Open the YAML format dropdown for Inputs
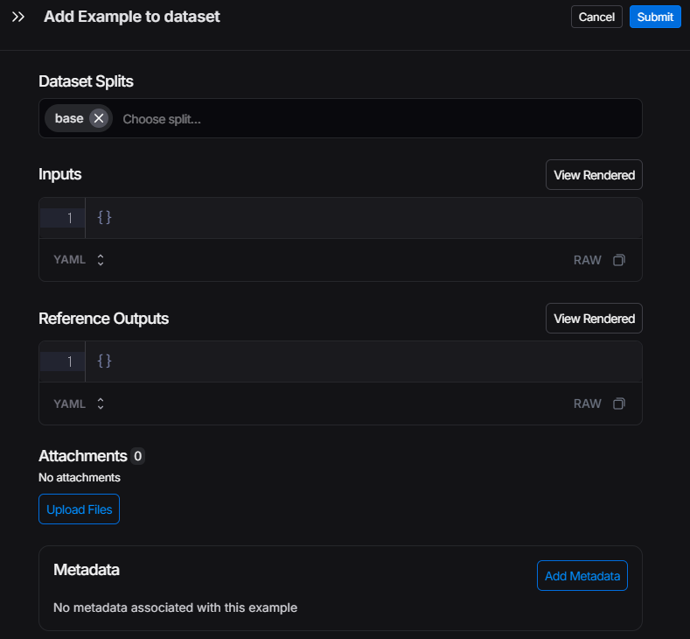Viewport: 690px width, 639px height. pyautogui.click(x=79, y=260)
